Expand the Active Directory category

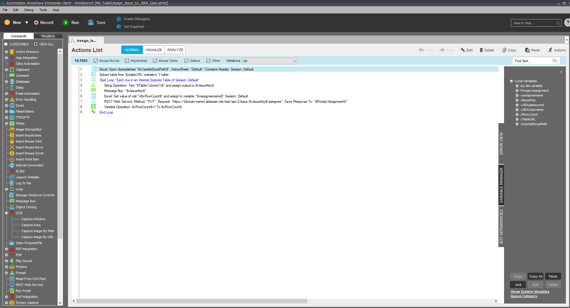click(x=6, y=52)
